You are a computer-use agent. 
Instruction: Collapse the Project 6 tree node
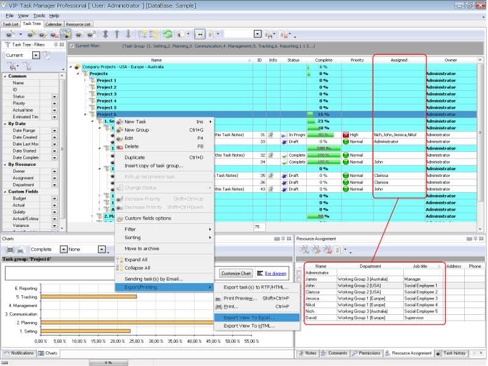coord(85,114)
